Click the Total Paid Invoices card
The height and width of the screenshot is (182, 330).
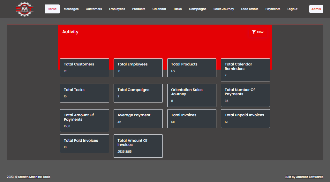pyautogui.click(x=85, y=144)
